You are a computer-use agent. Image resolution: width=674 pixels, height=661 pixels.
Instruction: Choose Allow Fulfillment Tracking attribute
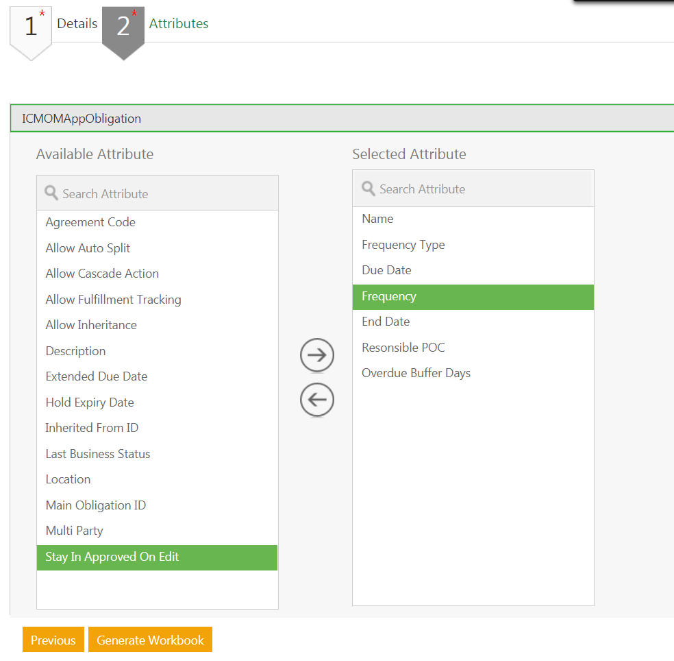(113, 300)
